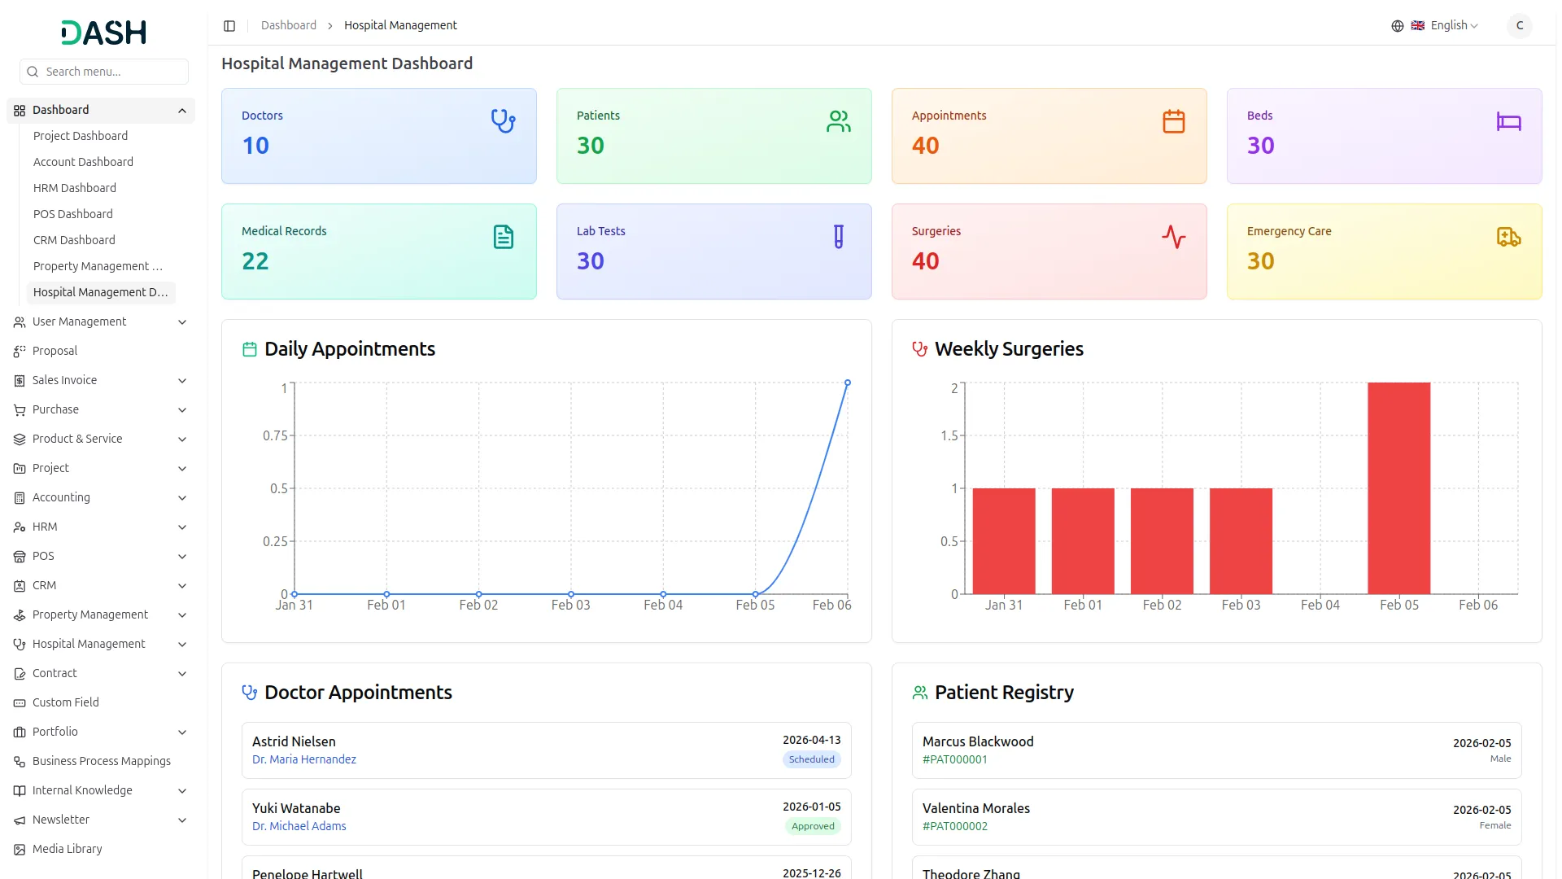
Task: Click the document icon in Medical Records card
Action: click(x=503, y=237)
